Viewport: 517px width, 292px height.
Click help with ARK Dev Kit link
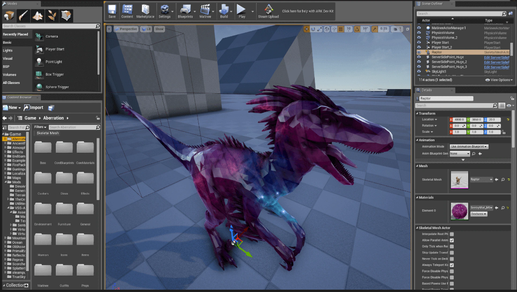308,11
